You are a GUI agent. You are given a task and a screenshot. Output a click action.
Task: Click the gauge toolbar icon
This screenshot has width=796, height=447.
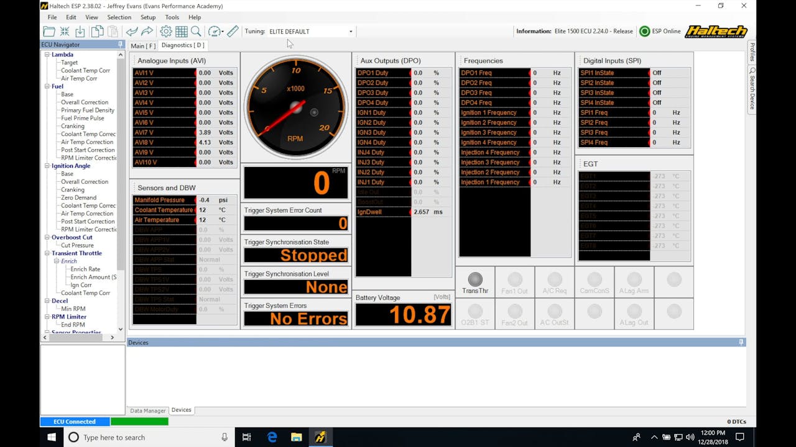[215, 32]
